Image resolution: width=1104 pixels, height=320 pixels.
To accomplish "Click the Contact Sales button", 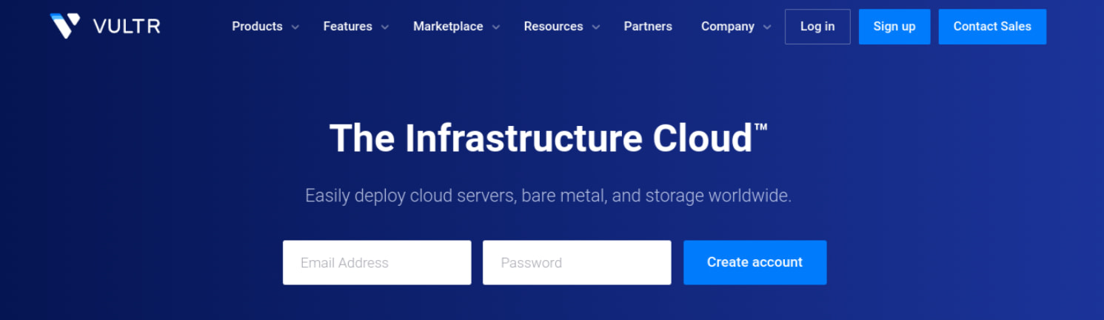I will pos(992,27).
